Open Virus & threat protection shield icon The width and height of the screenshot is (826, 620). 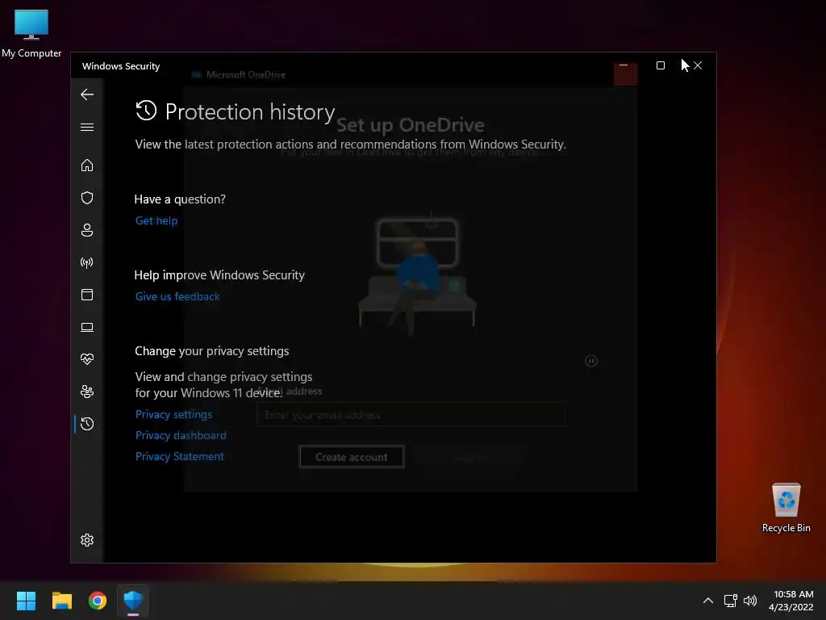[x=87, y=198]
